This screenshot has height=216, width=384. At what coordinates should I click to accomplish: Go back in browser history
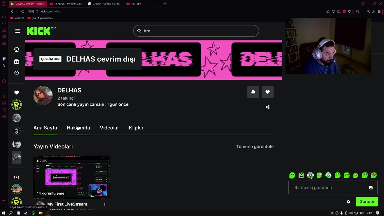12,11
